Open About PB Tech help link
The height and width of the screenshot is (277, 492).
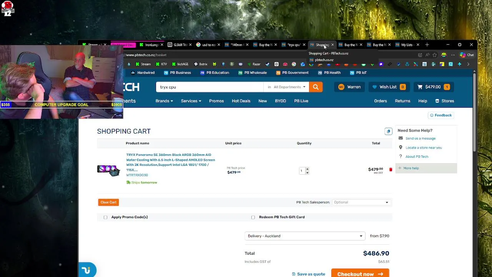point(417,157)
